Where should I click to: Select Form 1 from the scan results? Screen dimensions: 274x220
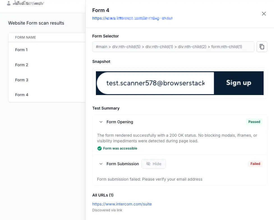tap(21, 50)
